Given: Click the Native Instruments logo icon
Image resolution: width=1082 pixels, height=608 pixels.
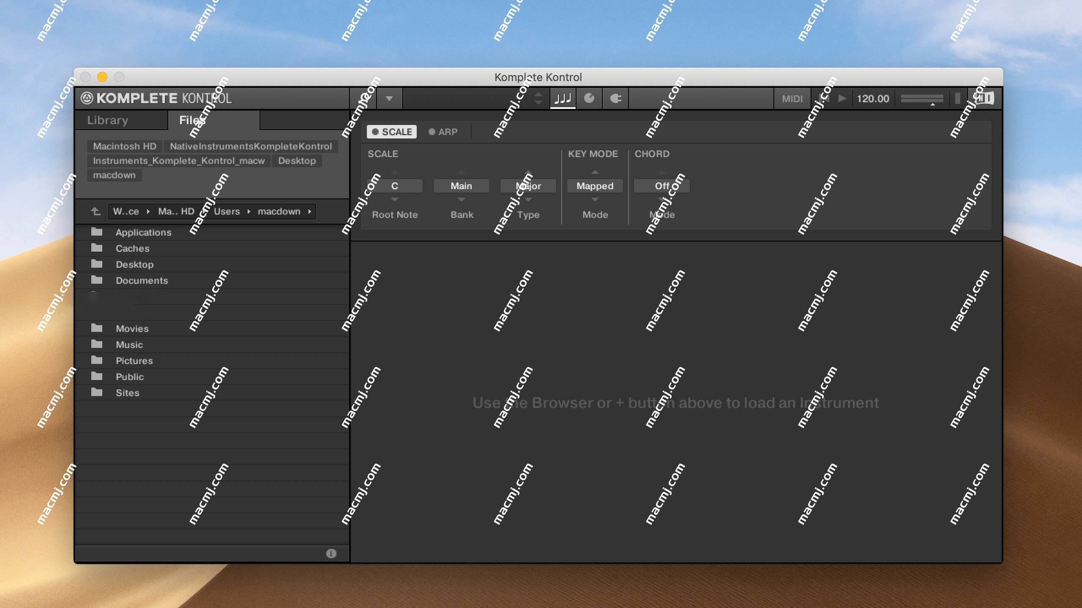Looking at the screenshot, I should point(88,97).
